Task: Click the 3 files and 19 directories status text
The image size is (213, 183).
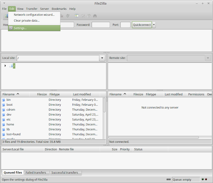Action: coord(31,142)
